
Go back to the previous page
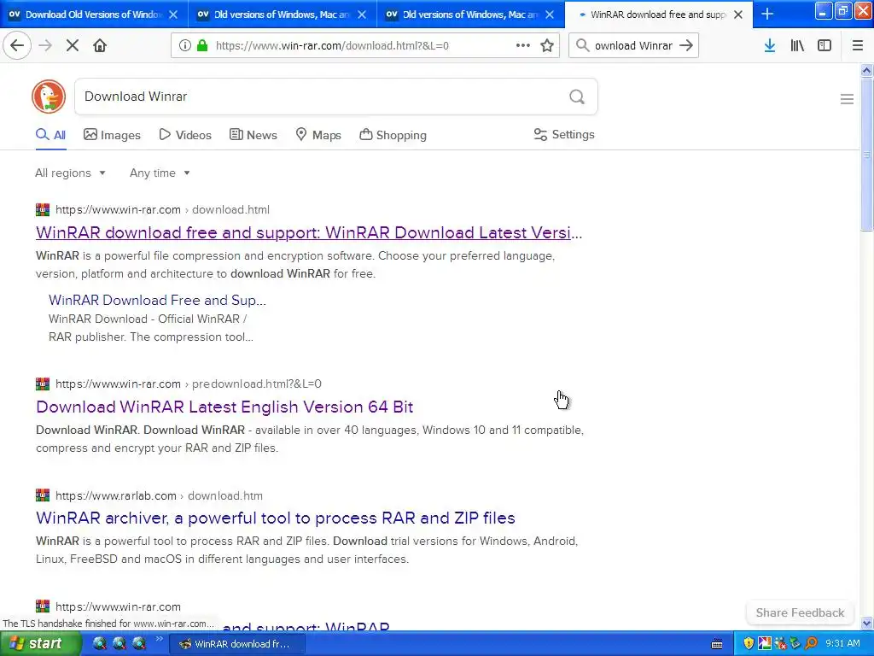click(x=17, y=46)
